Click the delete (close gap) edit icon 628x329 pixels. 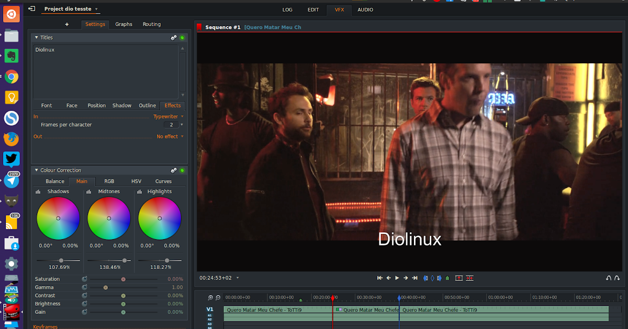pos(470,278)
